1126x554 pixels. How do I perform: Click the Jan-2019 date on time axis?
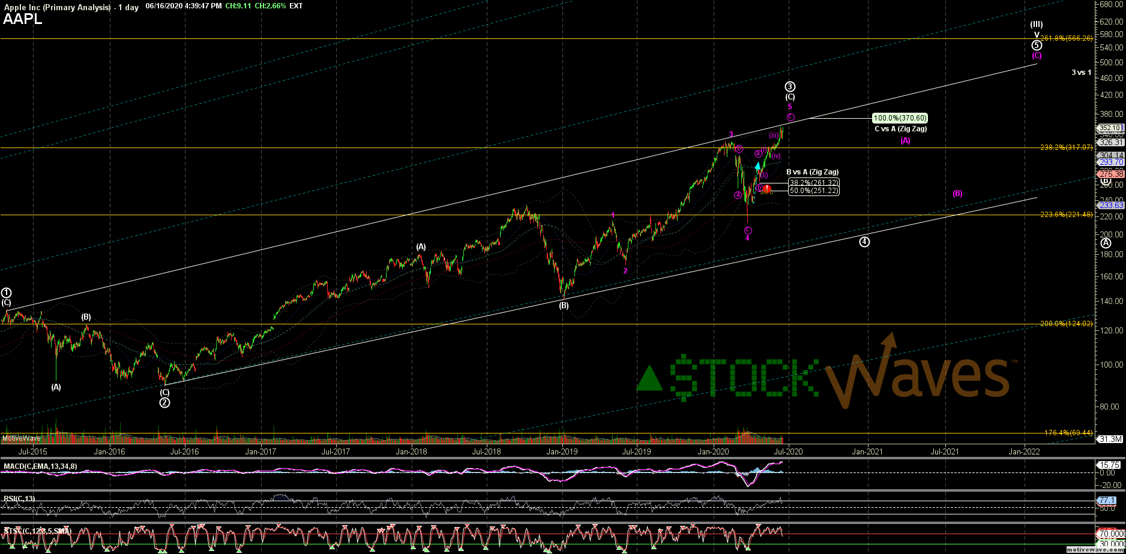point(562,451)
